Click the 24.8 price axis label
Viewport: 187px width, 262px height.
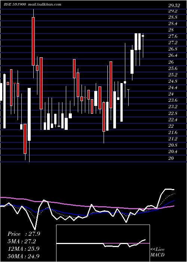(x=173, y=81)
